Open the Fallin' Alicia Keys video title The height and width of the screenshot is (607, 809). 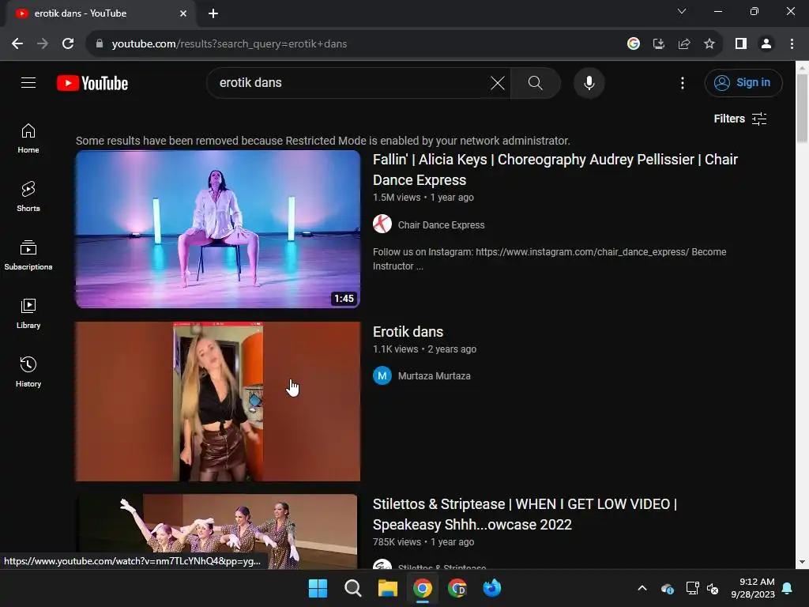point(555,170)
